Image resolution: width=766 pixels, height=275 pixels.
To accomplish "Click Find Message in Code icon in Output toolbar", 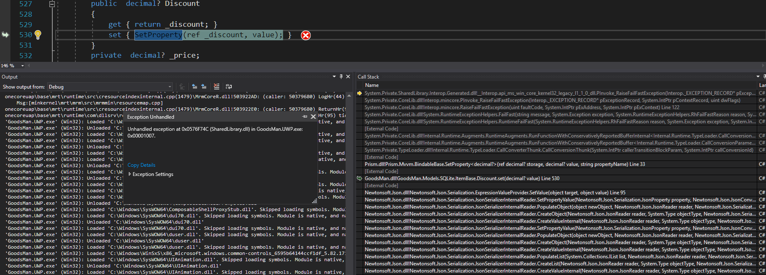I will pos(182,87).
